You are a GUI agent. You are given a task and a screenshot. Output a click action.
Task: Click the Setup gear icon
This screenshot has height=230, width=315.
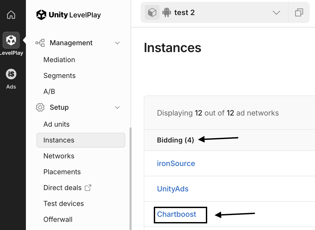40,107
